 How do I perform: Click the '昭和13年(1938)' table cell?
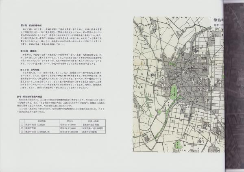pos(70,125)
